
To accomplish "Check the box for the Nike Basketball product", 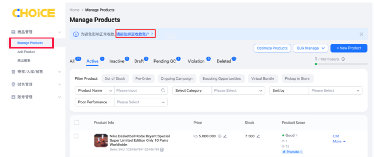I will pos(77,136).
